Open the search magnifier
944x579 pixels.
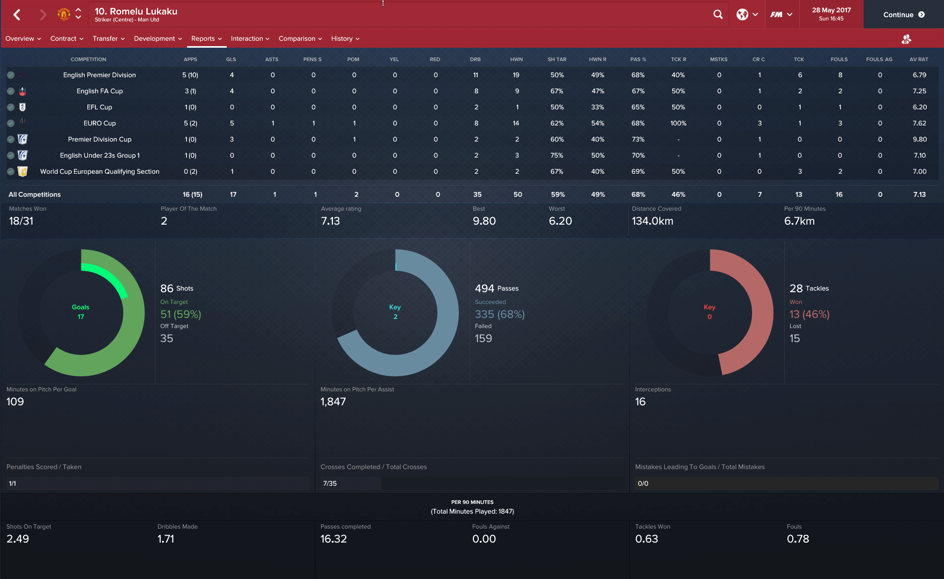pos(718,14)
